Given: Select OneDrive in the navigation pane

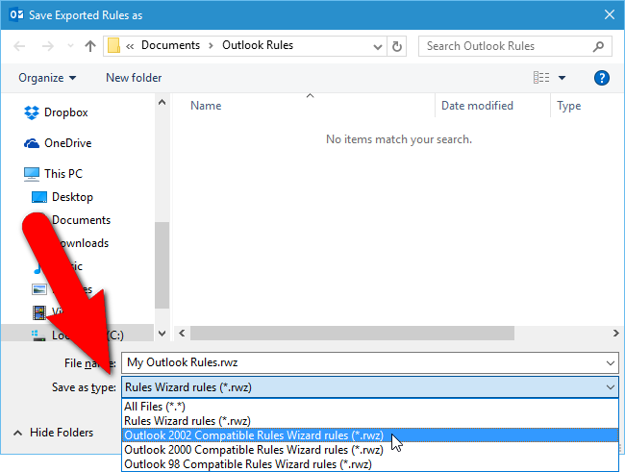Looking at the screenshot, I should click(58, 143).
